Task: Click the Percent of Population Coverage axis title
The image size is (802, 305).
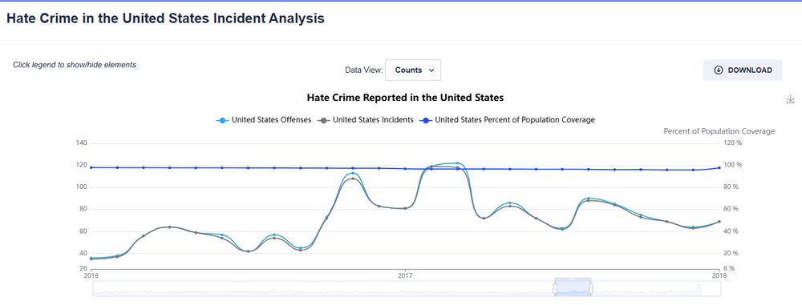Action: pos(719,131)
